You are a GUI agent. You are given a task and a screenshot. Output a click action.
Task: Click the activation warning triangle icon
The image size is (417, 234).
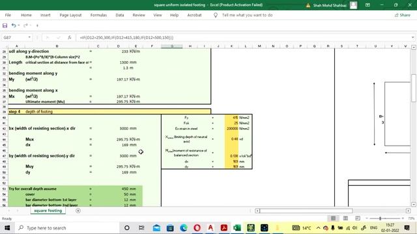(308, 5)
